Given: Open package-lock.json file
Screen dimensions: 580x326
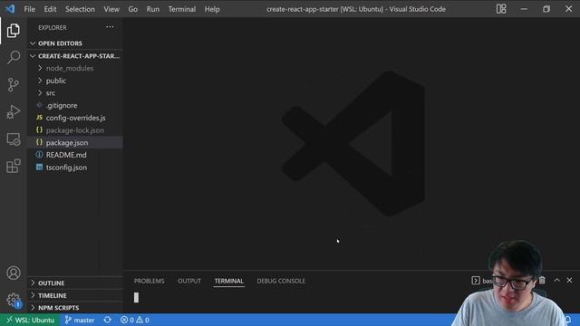Looking at the screenshot, I should pyautogui.click(x=75, y=130).
